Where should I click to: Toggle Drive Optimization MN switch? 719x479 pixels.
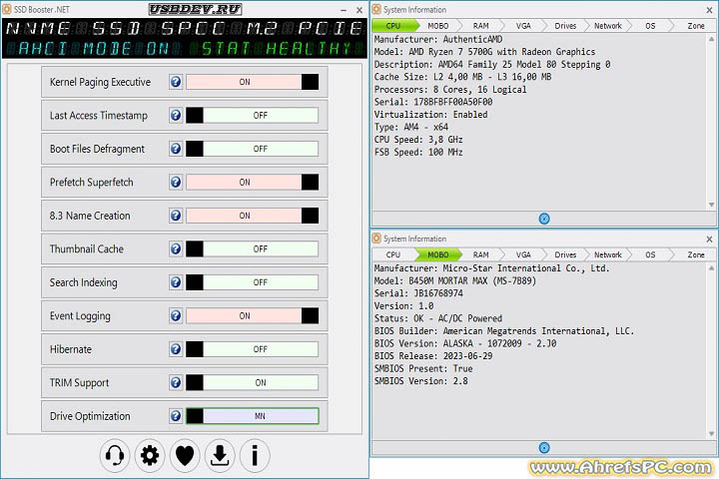pos(253,416)
